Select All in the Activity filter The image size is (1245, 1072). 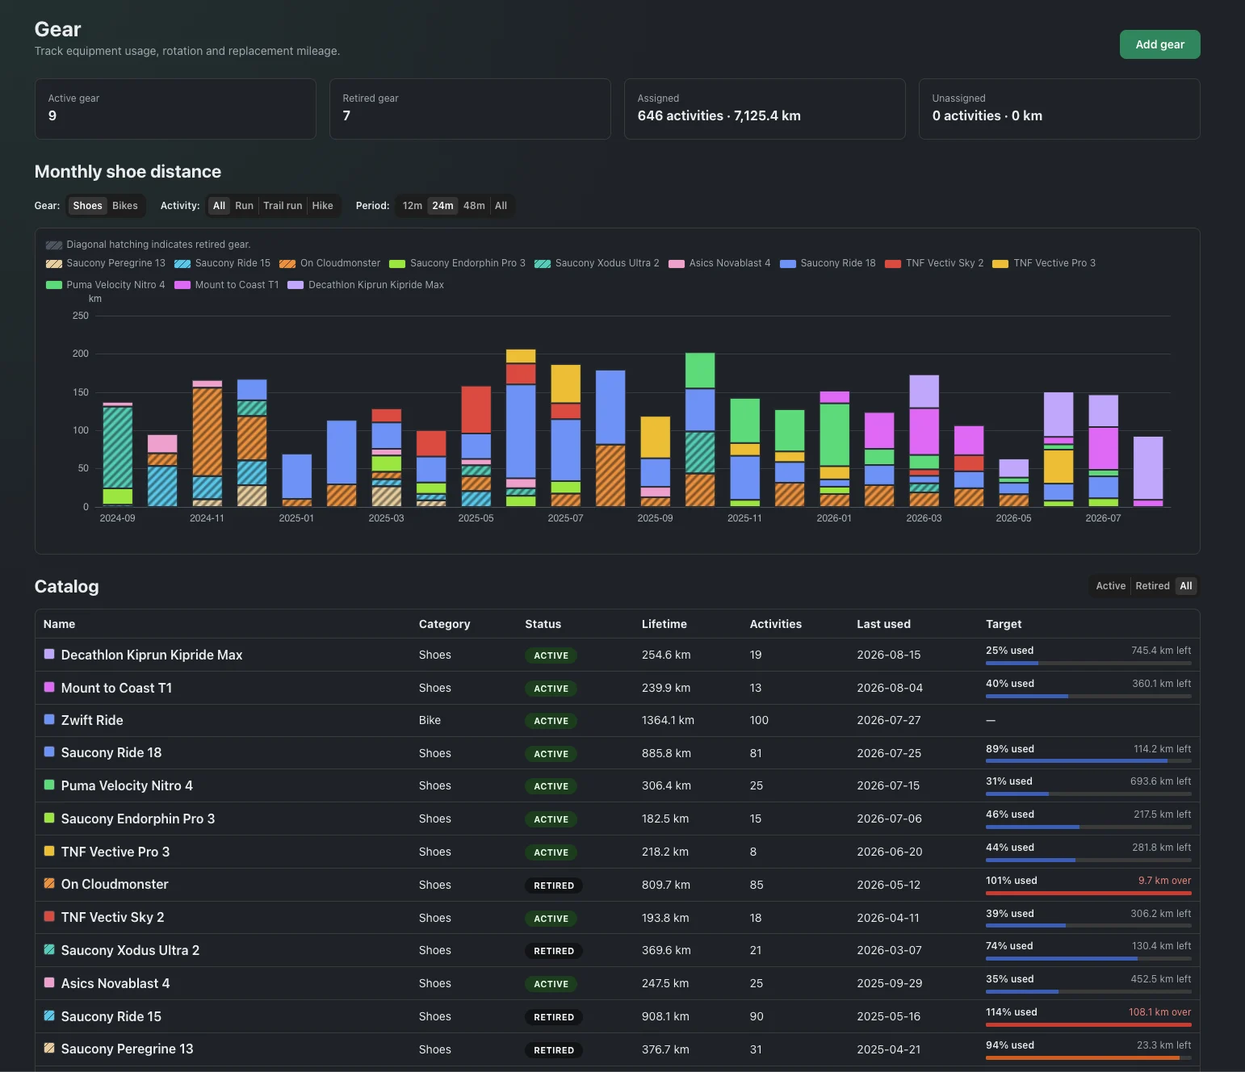(x=219, y=206)
